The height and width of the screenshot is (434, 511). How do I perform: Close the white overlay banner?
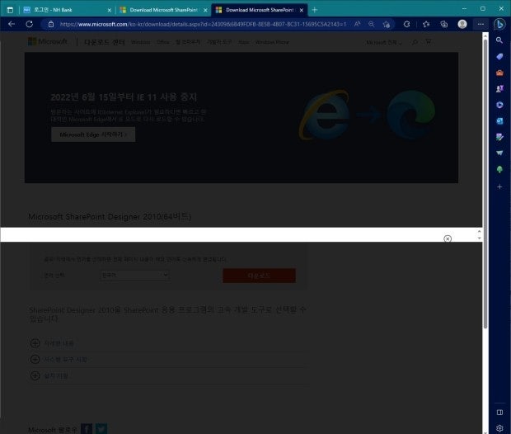(448, 238)
